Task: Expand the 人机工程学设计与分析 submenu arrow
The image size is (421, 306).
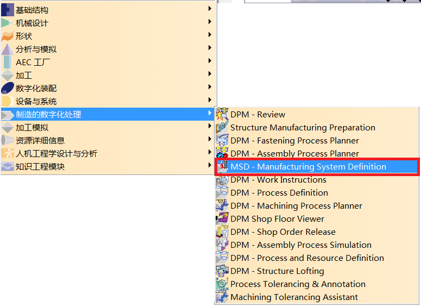Action: (210, 152)
